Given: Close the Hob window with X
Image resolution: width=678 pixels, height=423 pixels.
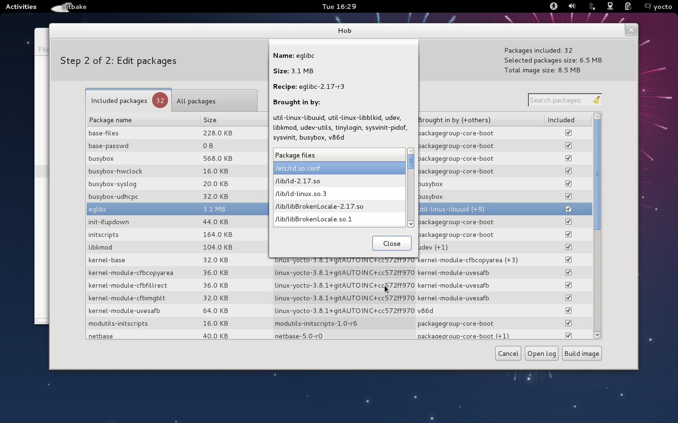Looking at the screenshot, I should click(x=631, y=30).
